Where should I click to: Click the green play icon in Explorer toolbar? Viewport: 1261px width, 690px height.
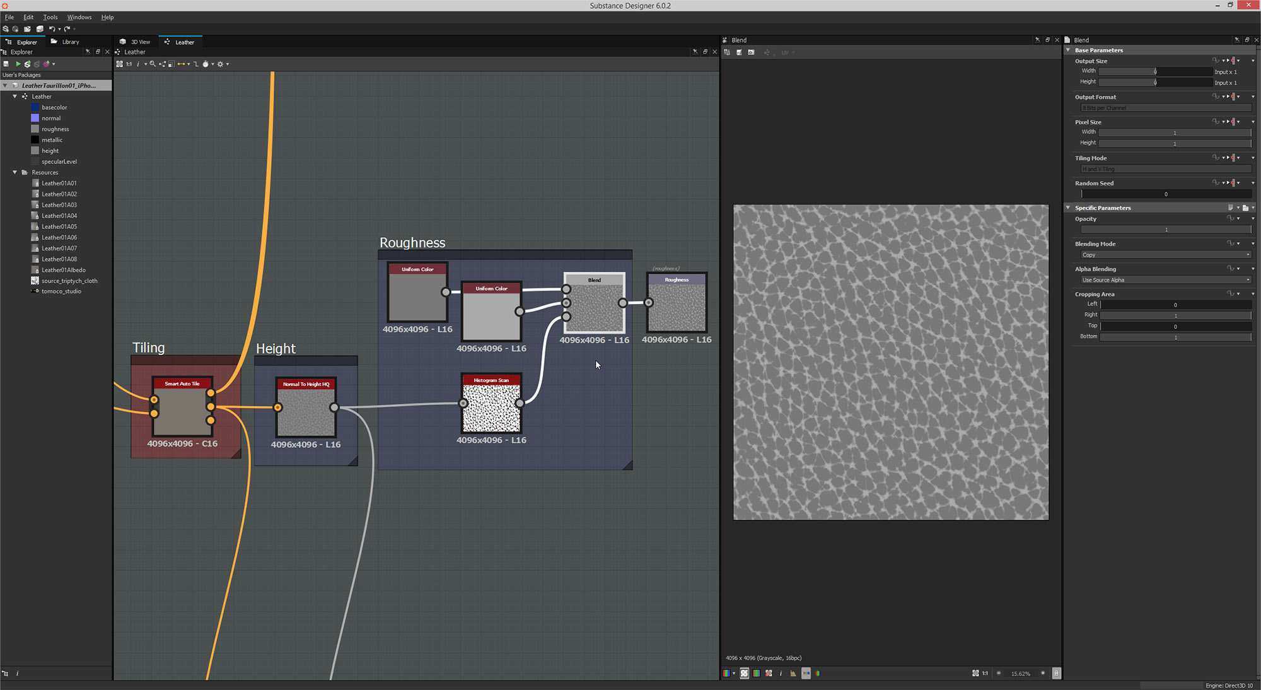point(18,64)
